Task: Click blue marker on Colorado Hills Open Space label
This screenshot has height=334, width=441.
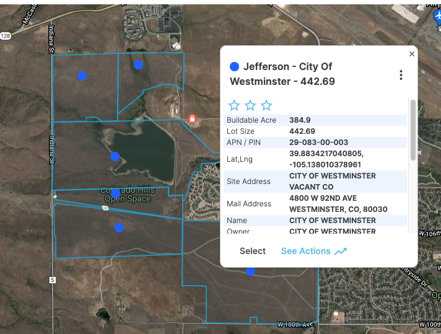Action: tap(115, 193)
